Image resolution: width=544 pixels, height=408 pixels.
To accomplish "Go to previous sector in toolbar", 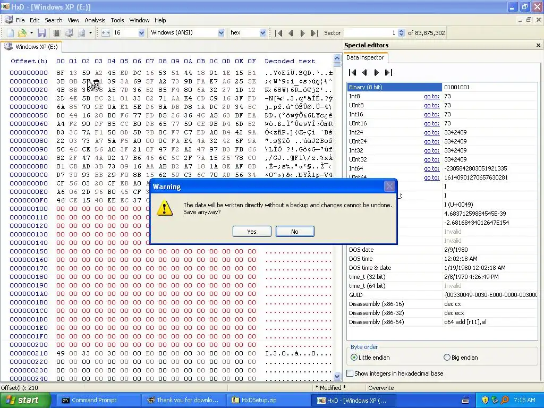I will 291,33.
